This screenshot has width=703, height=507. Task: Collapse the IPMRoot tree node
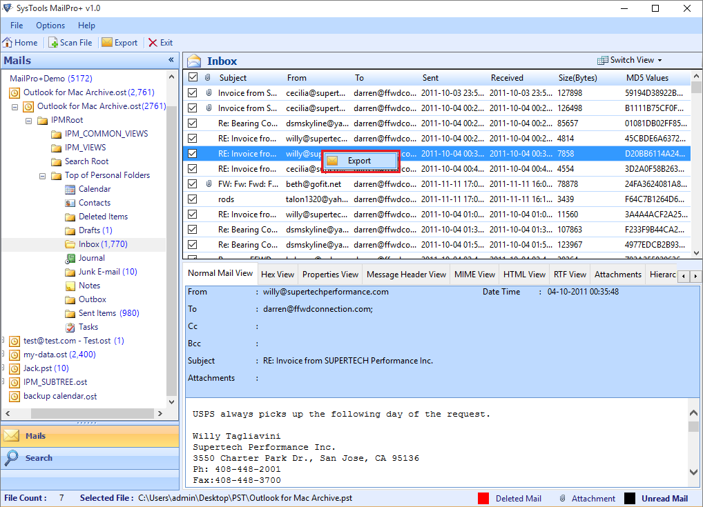coord(29,121)
